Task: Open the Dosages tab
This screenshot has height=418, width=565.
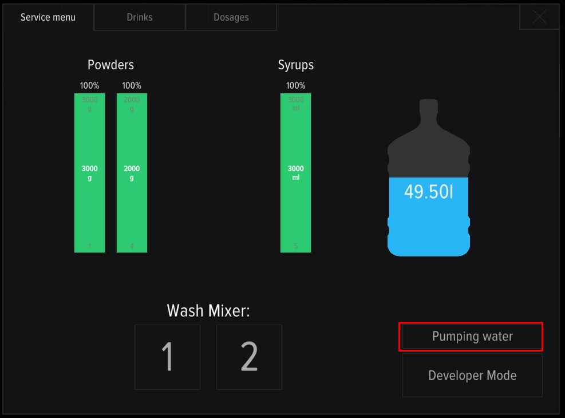Action: pos(231,17)
